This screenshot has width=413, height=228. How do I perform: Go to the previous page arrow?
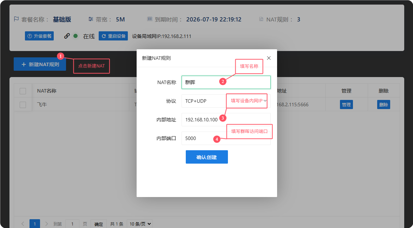pyautogui.click(x=22, y=224)
